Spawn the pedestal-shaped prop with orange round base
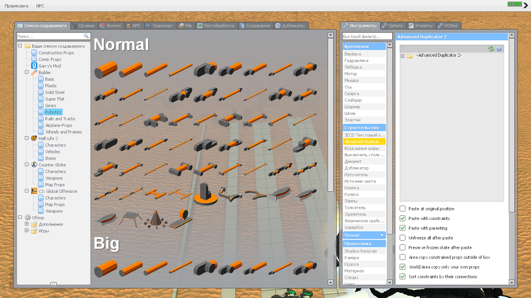The width and height of the screenshot is (531, 298). coord(205,194)
